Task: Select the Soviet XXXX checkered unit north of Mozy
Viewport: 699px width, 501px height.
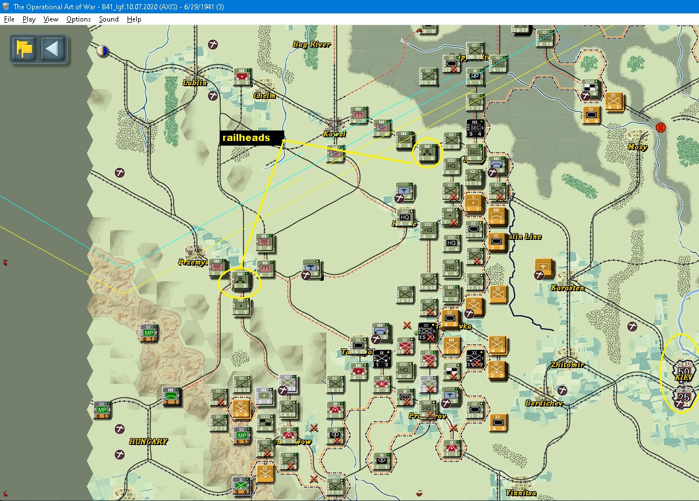Action: click(x=591, y=90)
